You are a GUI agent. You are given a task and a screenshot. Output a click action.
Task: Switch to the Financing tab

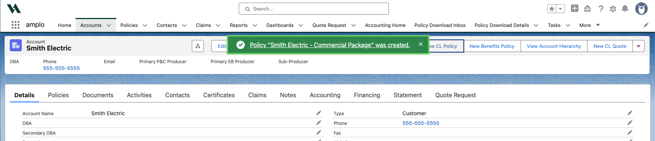367,95
